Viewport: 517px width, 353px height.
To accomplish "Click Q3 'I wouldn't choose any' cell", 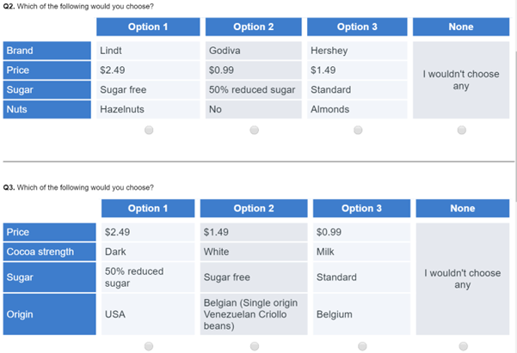I will coord(463,279).
